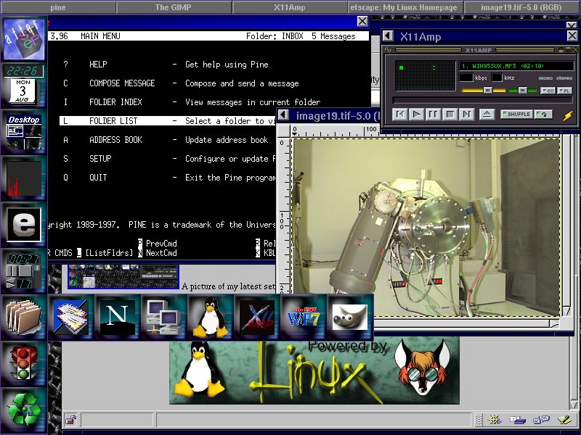Click the X11Amp lightning bolt about icon

tap(568, 116)
